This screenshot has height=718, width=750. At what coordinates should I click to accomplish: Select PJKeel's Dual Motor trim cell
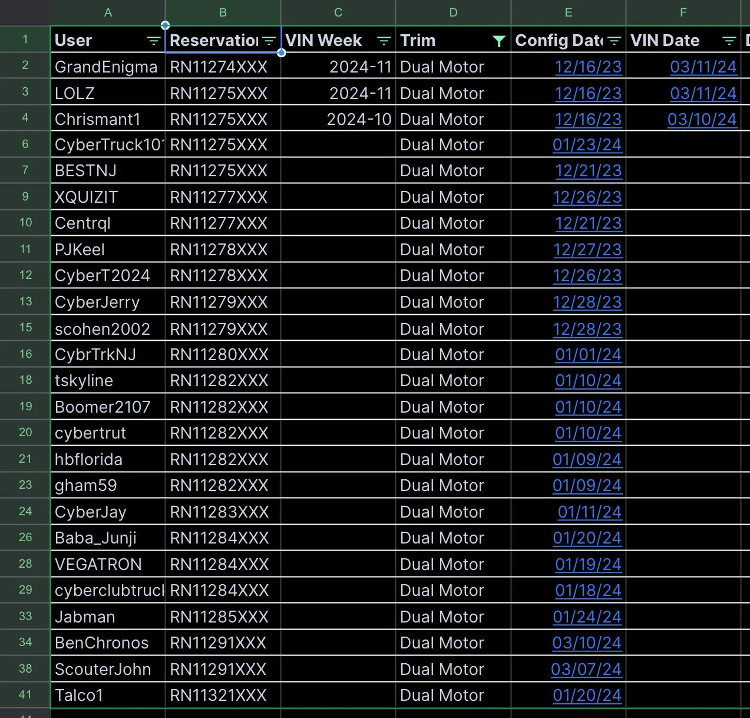[x=453, y=249]
